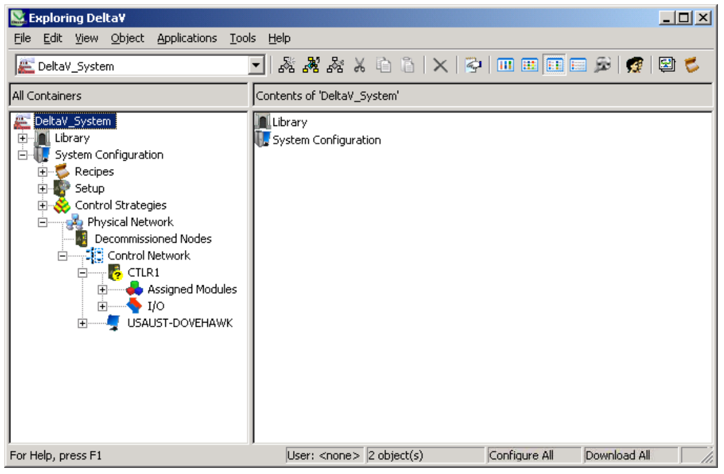Image resolution: width=724 pixels, height=474 pixels.
Task: Open the Object menu
Action: click(128, 38)
